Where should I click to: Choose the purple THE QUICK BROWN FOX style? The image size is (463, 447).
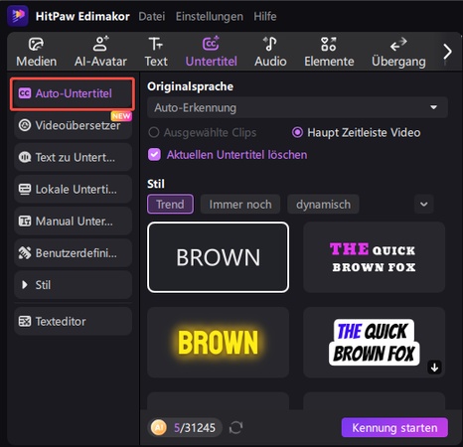click(374, 257)
